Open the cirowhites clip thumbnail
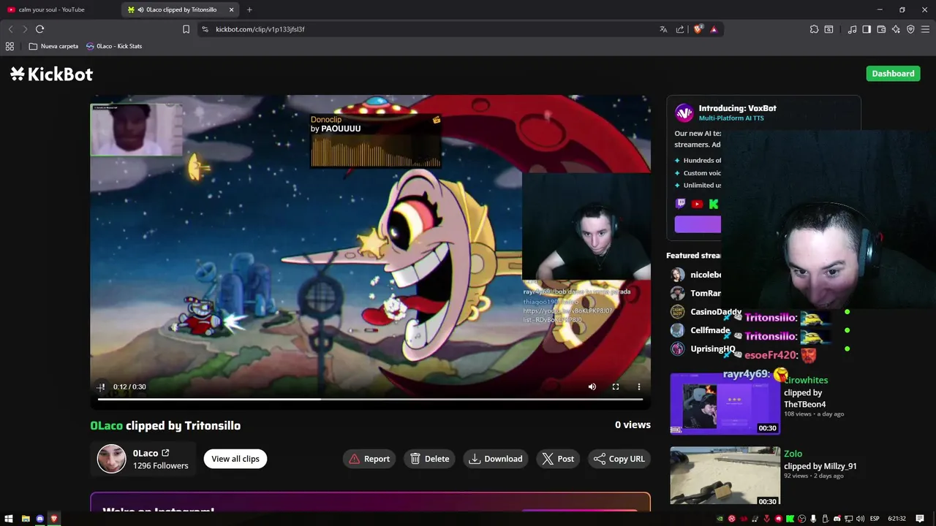This screenshot has width=936, height=526. 725,404
